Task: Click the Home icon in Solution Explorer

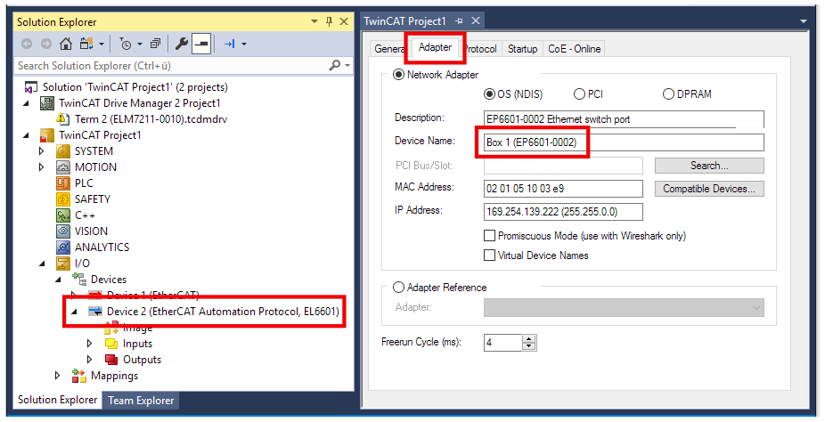Action: (66, 44)
